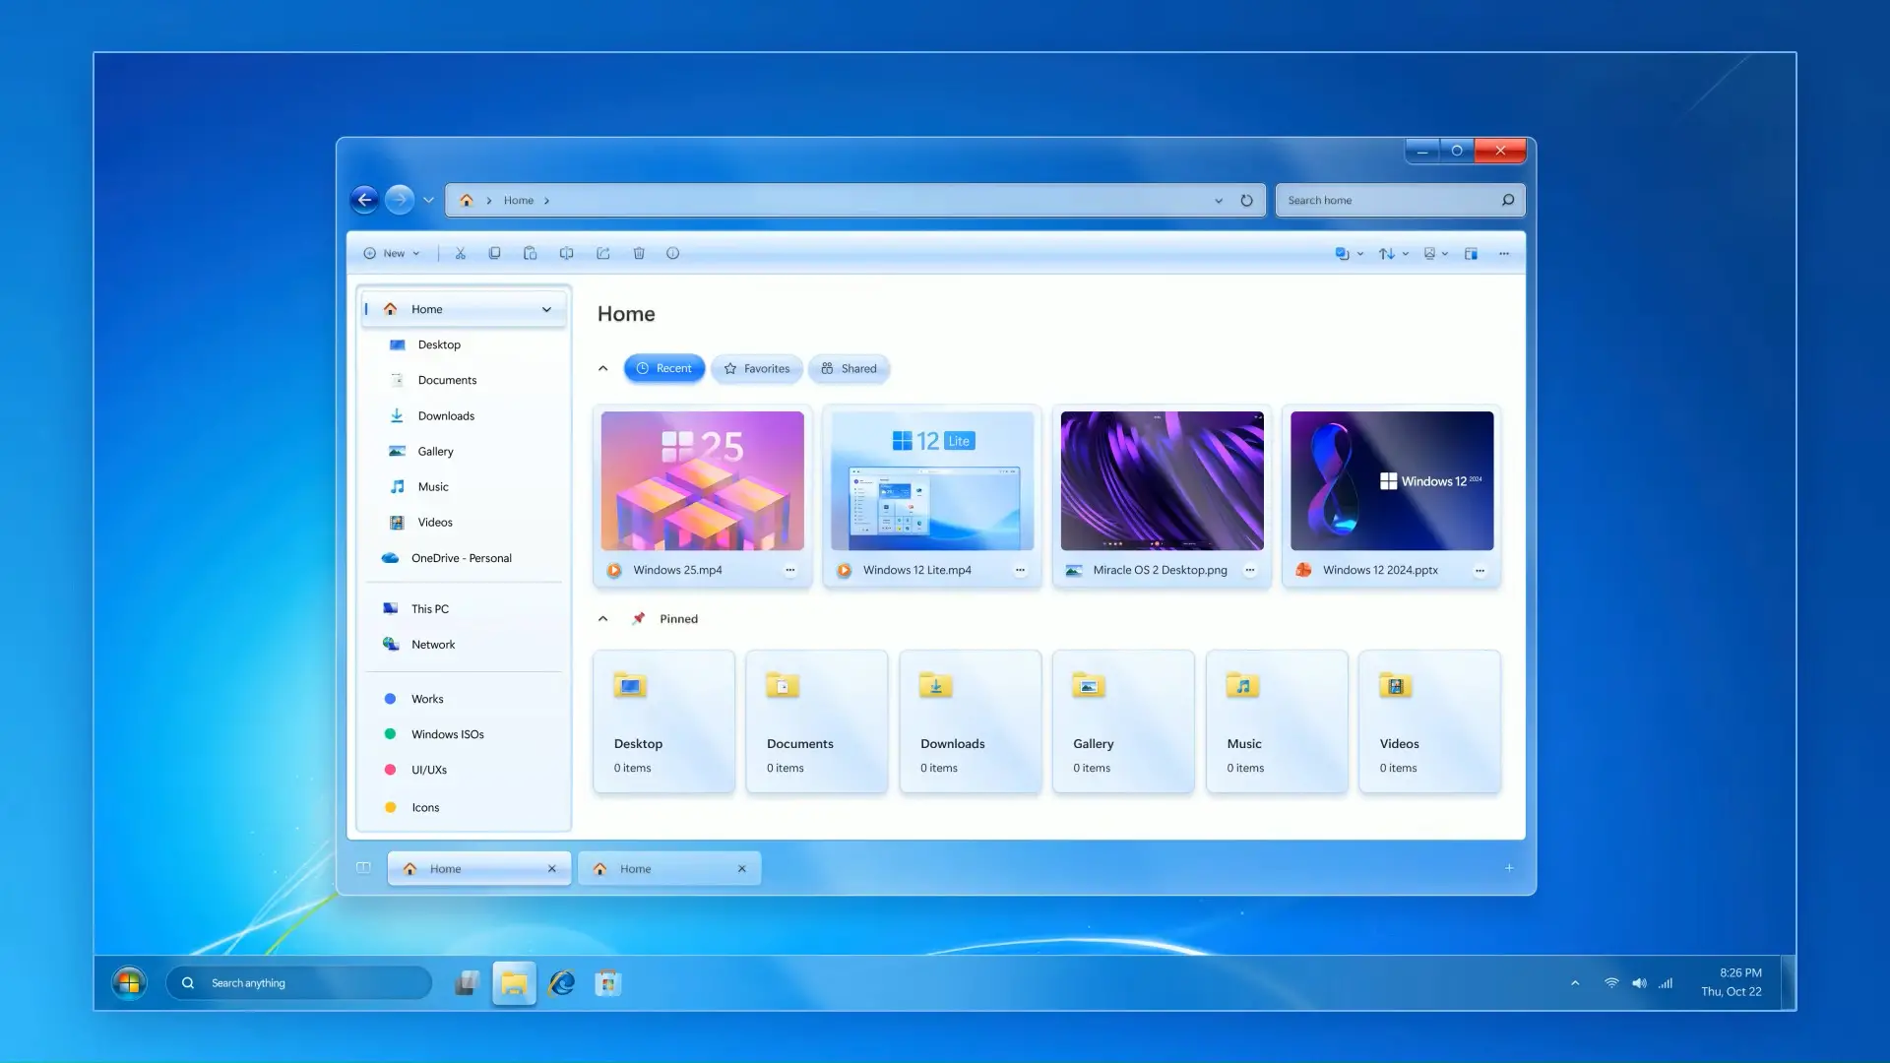Screen dimensions: 1890x1063
Task: Collapse the Recent files section
Action: (603, 368)
